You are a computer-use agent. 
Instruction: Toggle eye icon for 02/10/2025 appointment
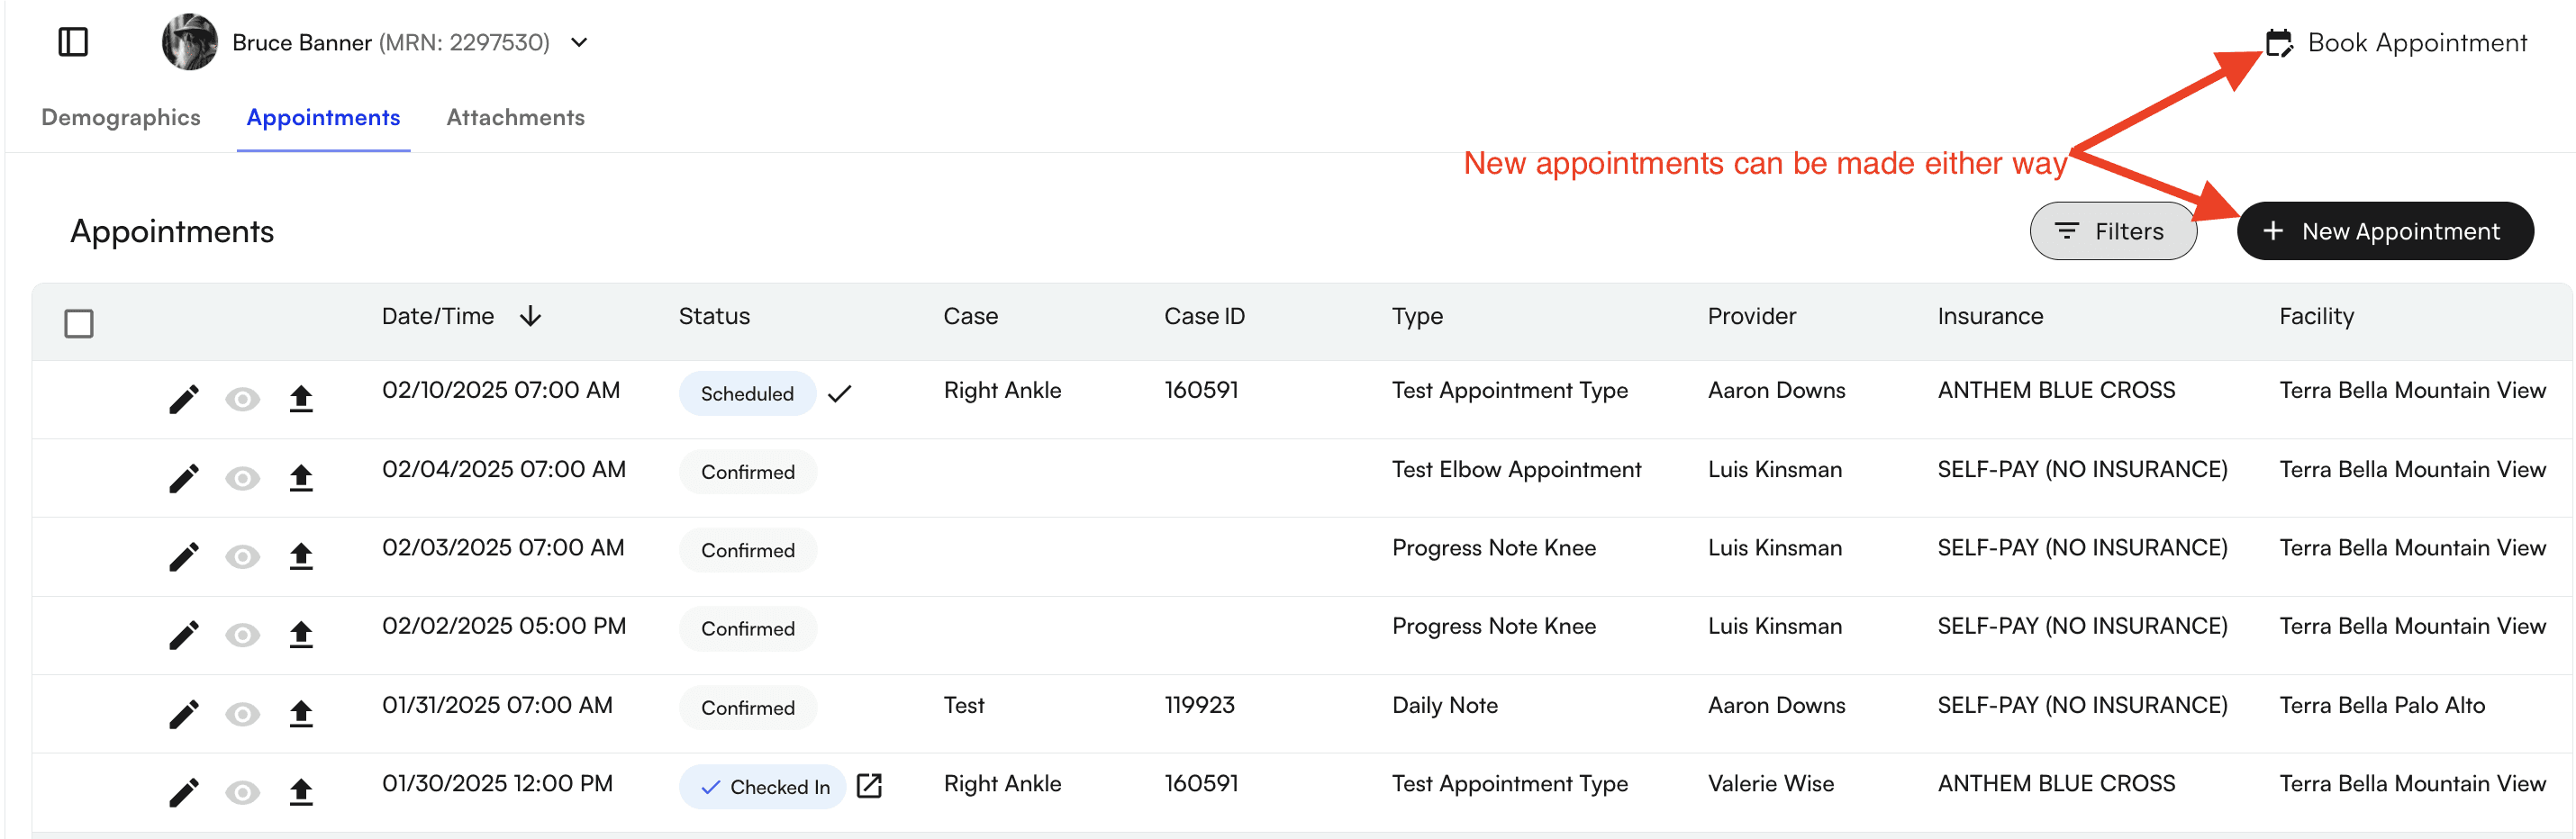[x=242, y=400]
